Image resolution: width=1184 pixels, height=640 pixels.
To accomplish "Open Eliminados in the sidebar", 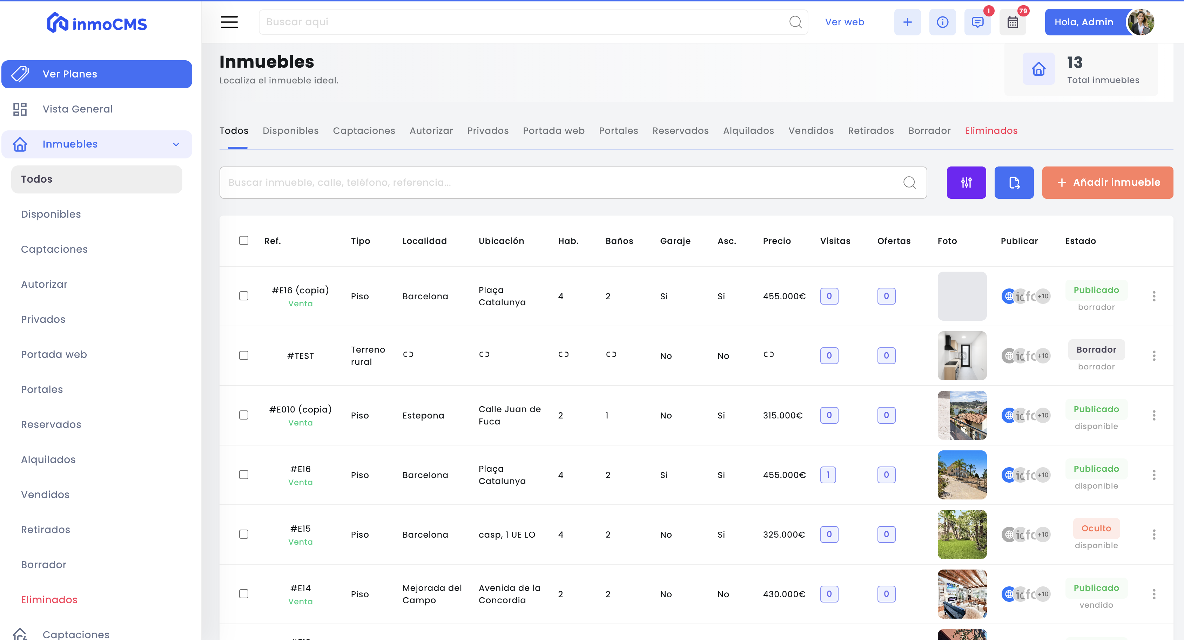I will click(49, 600).
